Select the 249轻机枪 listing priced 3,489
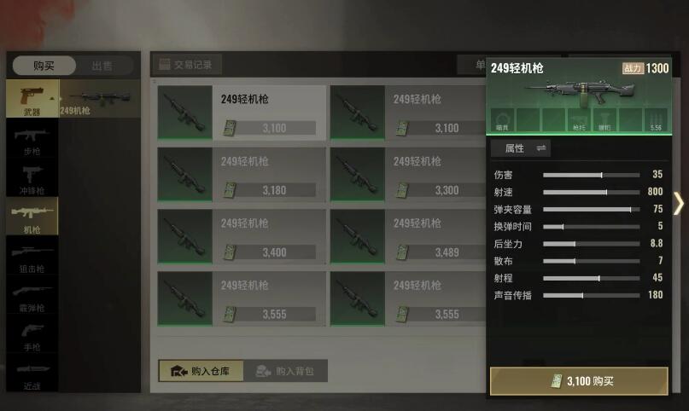689x411 pixels. (408, 237)
